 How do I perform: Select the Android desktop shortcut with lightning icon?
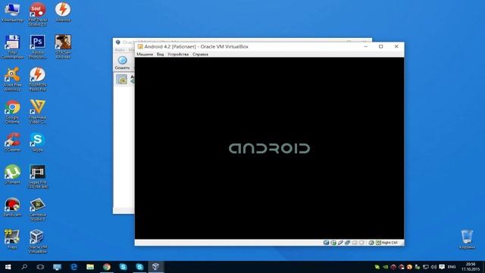(x=63, y=12)
